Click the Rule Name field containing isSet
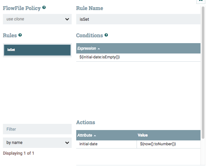The width and height of the screenshot is (206, 167). (138, 19)
